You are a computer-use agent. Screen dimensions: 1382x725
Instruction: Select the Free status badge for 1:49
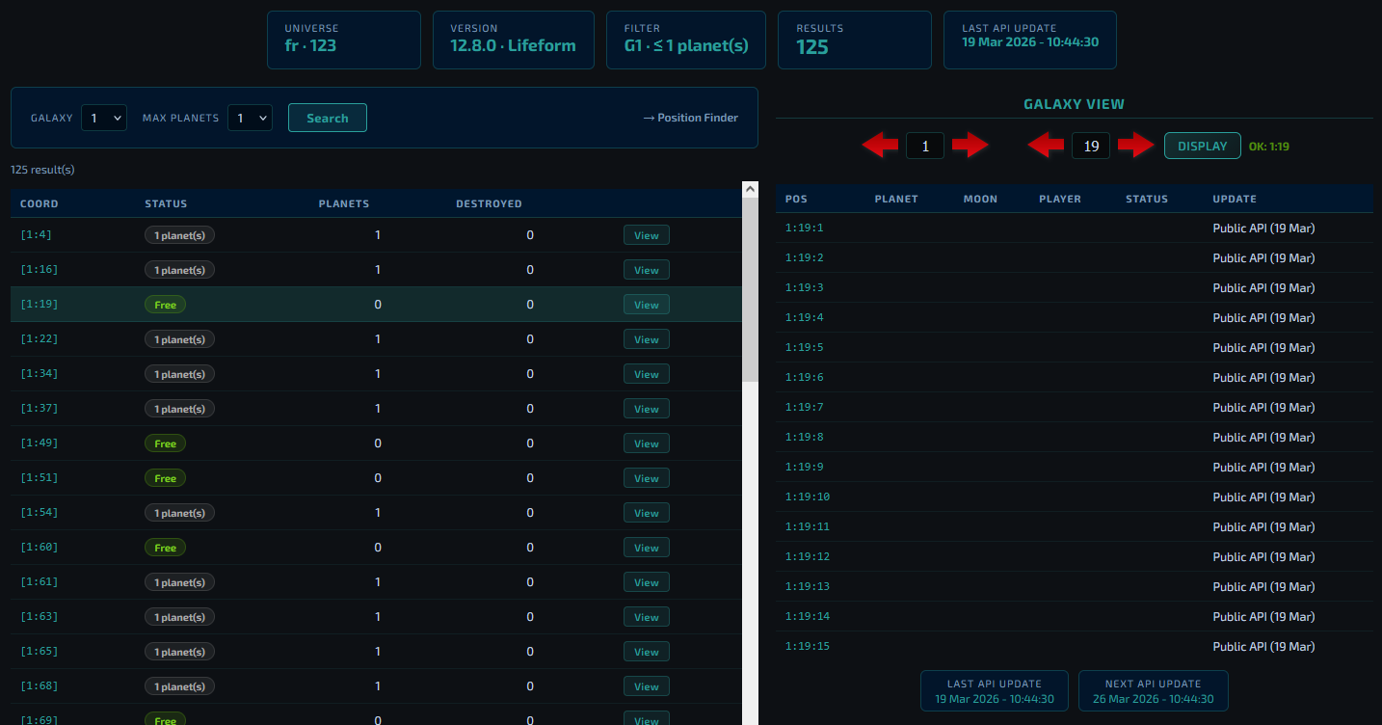[x=165, y=443]
